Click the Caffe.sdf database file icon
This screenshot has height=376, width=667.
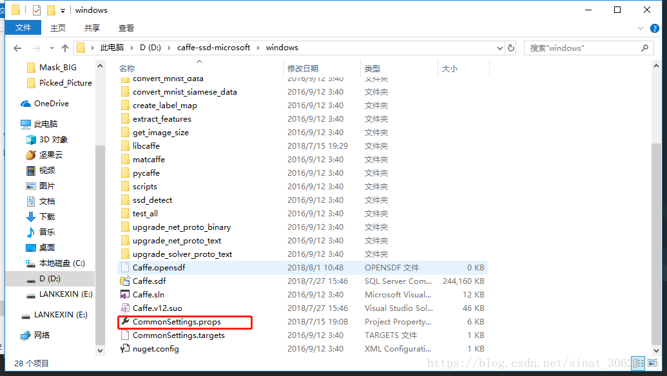click(x=125, y=281)
